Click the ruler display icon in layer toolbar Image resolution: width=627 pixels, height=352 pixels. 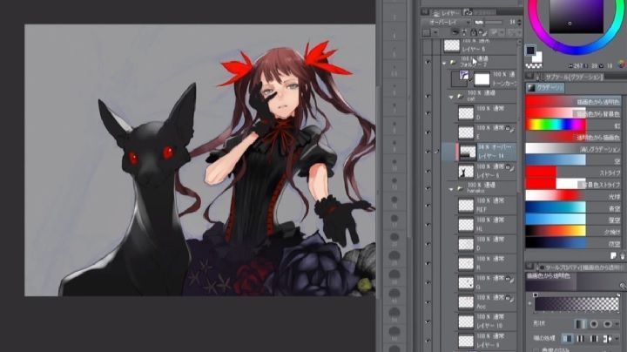511,33
